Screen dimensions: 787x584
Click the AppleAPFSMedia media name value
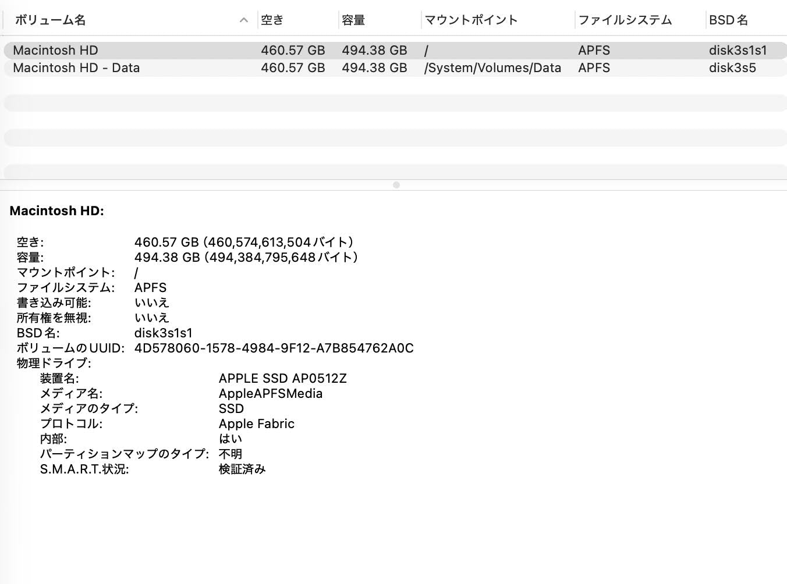[270, 393]
